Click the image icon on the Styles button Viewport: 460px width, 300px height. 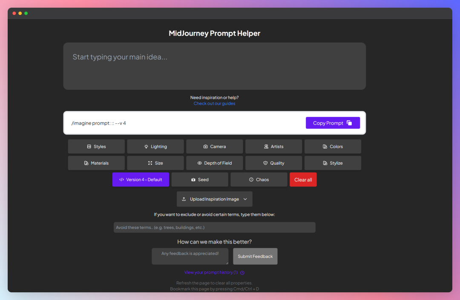(89, 146)
